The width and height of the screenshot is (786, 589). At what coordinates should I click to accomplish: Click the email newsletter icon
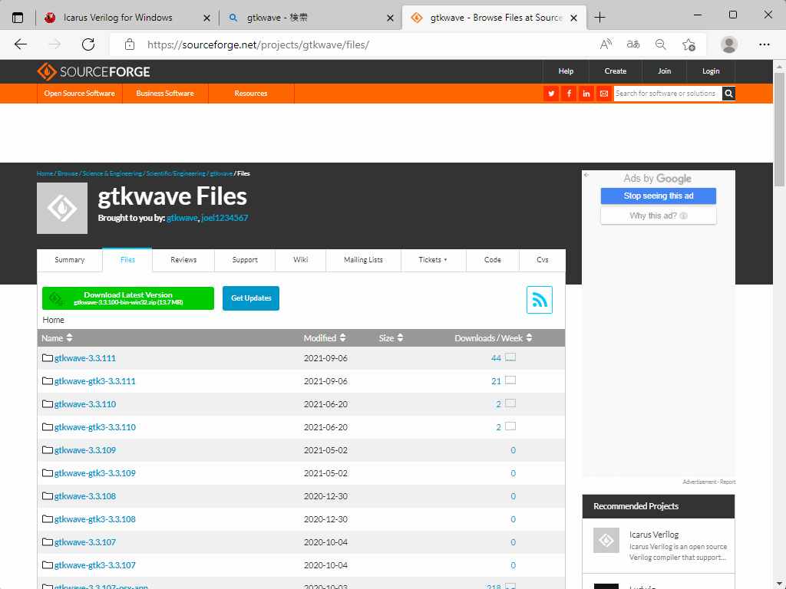pos(603,94)
